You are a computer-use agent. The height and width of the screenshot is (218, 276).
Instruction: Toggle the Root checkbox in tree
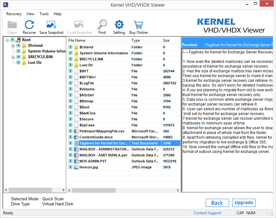click(x=12, y=40)
